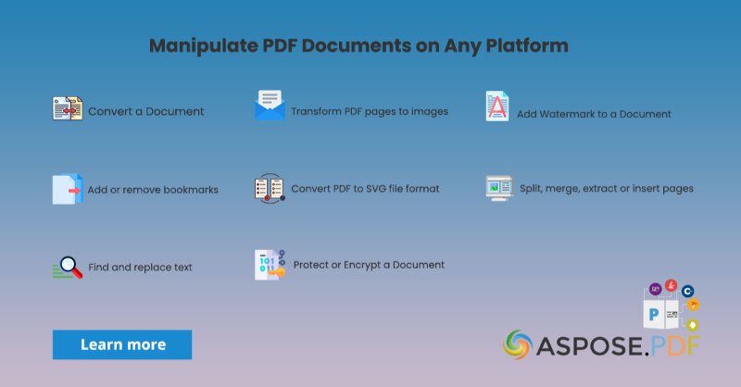Image resolution: width=741 pixels, height=387 pixels.
Task: Click 'Convert PDF to SVG file format'
Action: tap(365, 189)
